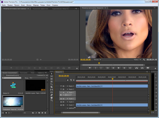Select the Zoom magnifier tool
159x118 pixels.
click(x=52, y=100)
